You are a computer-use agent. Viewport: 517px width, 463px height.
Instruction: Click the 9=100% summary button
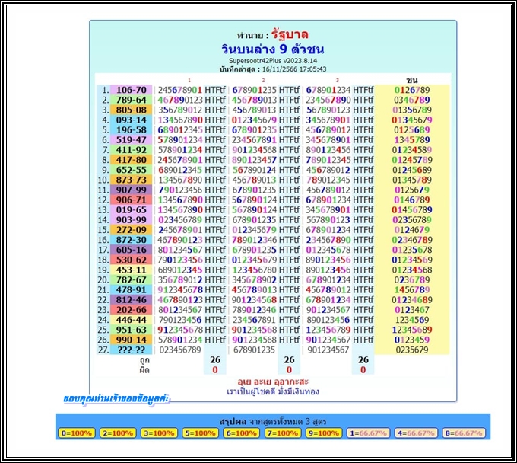click(324, 433)
